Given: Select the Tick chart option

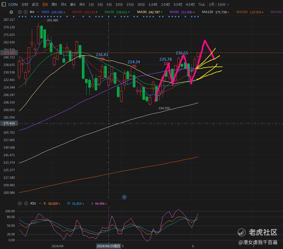Looking at the screenshot, I should tap(201, 5).
